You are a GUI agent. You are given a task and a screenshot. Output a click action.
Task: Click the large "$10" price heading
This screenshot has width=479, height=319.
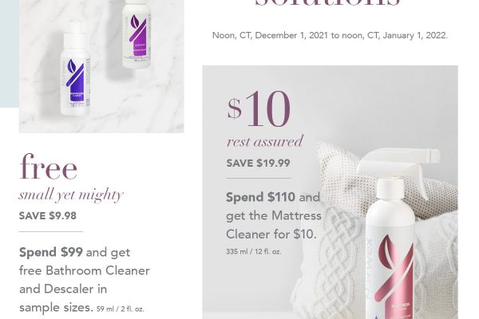coord(259,109)
